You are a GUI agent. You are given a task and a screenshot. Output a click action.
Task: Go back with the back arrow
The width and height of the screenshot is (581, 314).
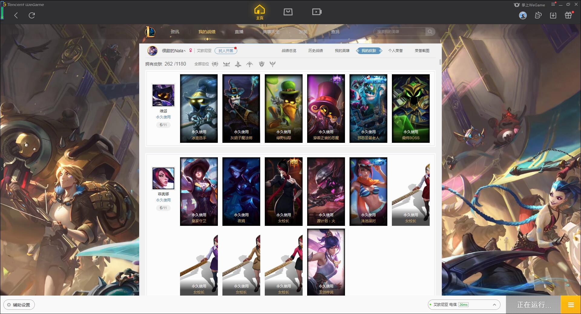(x=16, y=15)
